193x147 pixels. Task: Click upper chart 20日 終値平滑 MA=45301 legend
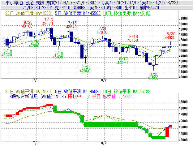[29, 13]
